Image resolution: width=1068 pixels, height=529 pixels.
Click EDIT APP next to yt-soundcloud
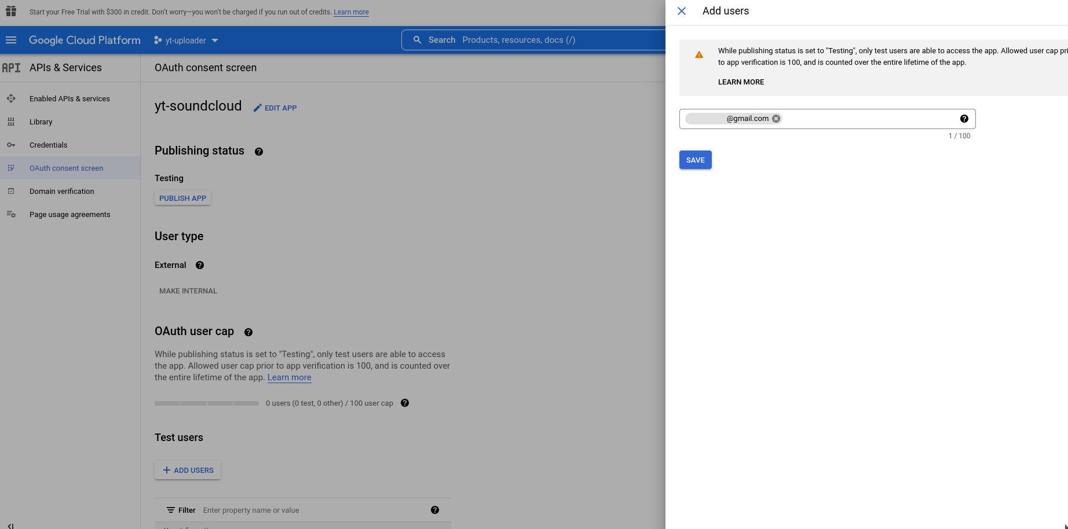tap(275, 108)
